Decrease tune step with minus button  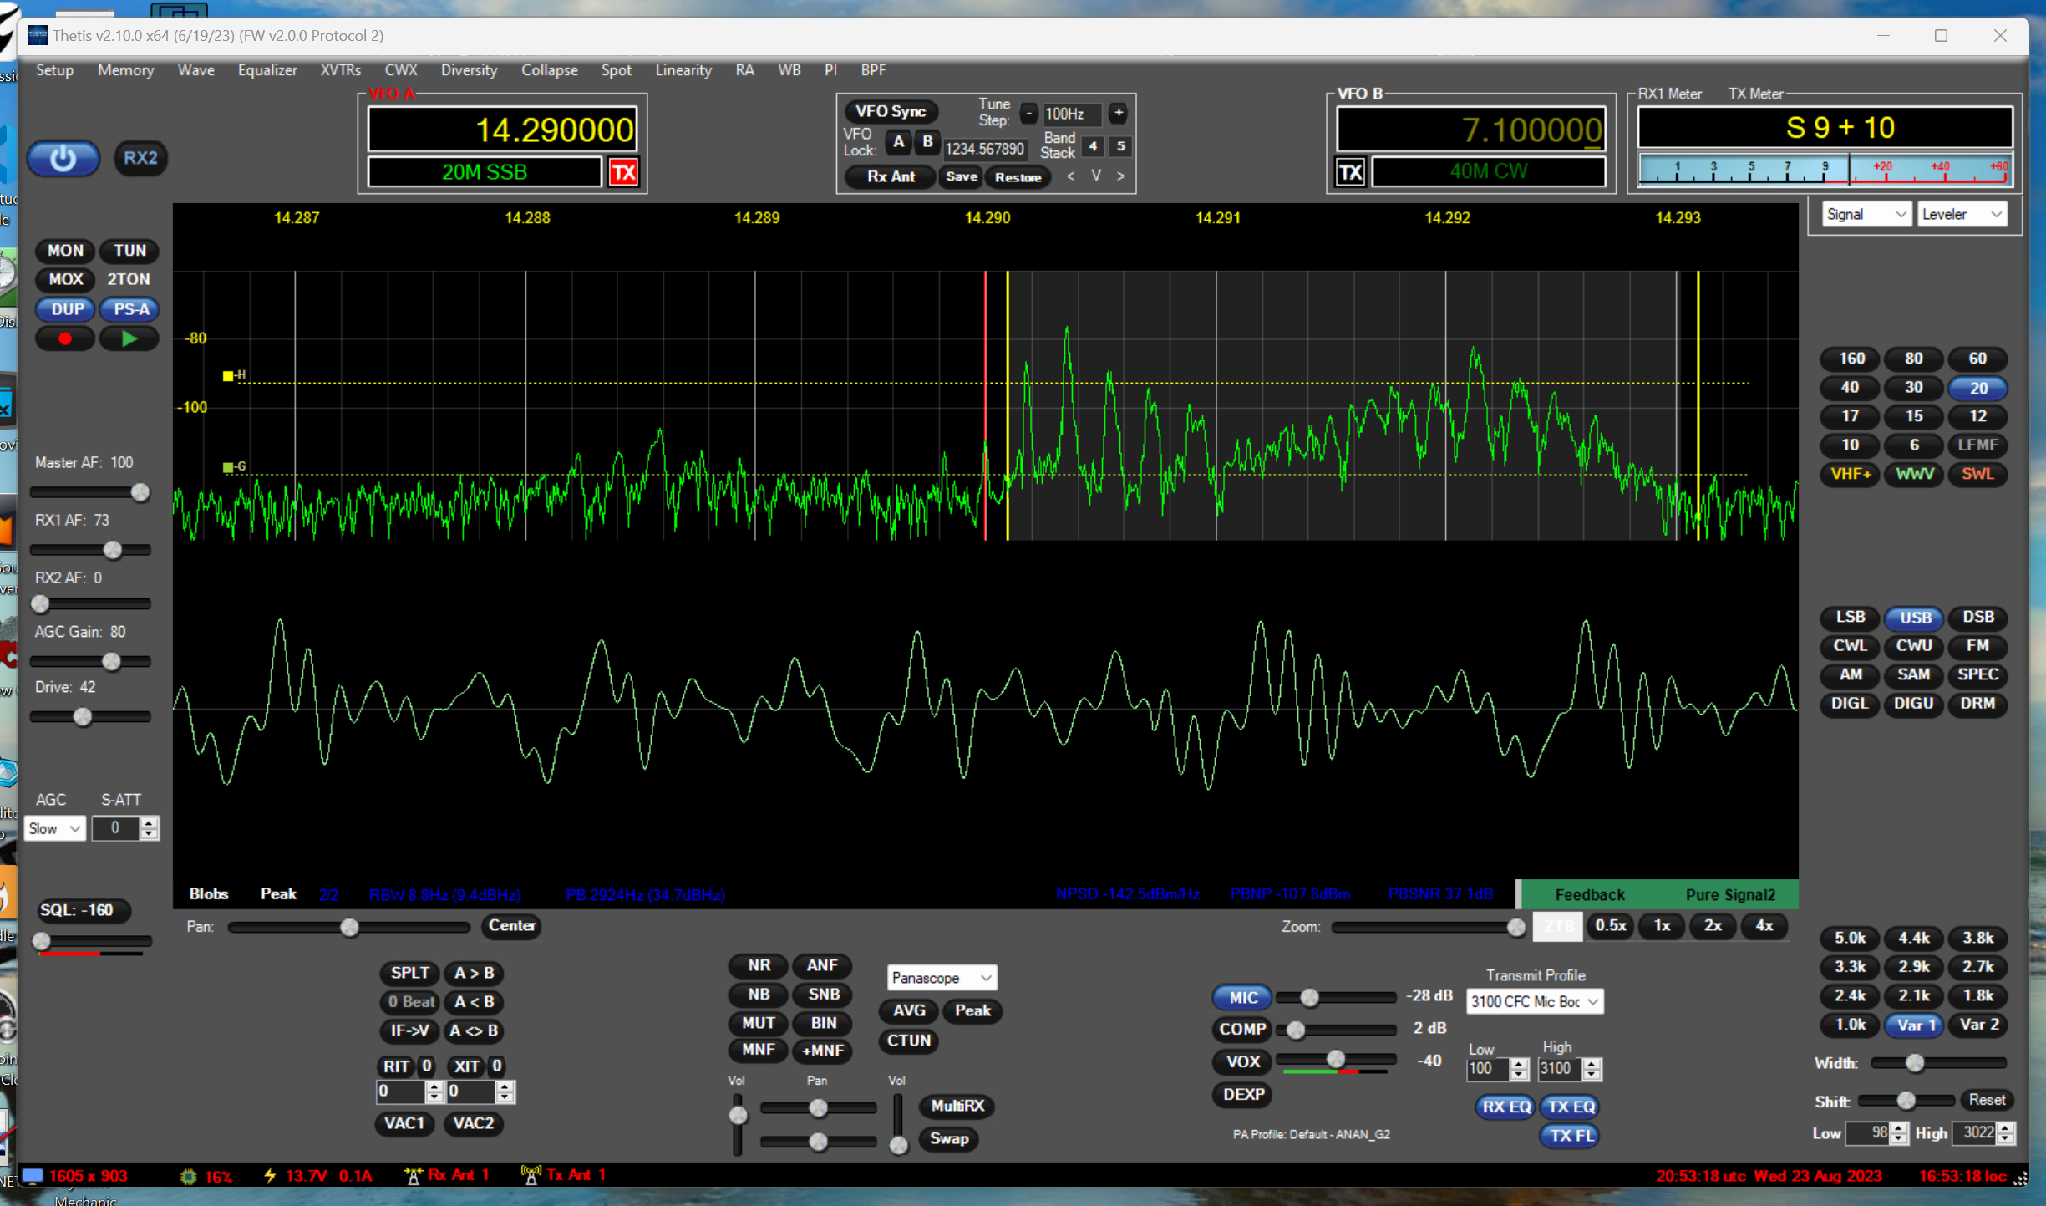[1029, 113]
